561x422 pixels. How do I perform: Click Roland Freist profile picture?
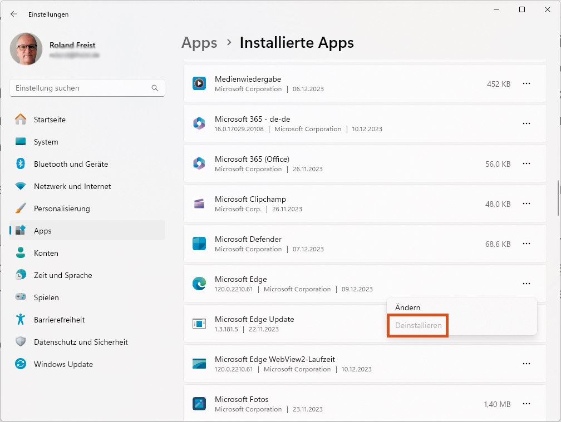point(26,49)
